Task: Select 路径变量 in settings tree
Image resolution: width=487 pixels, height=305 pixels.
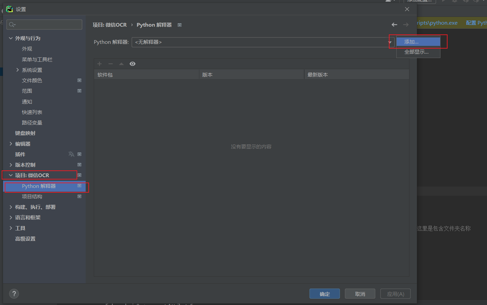Action: 32,122
